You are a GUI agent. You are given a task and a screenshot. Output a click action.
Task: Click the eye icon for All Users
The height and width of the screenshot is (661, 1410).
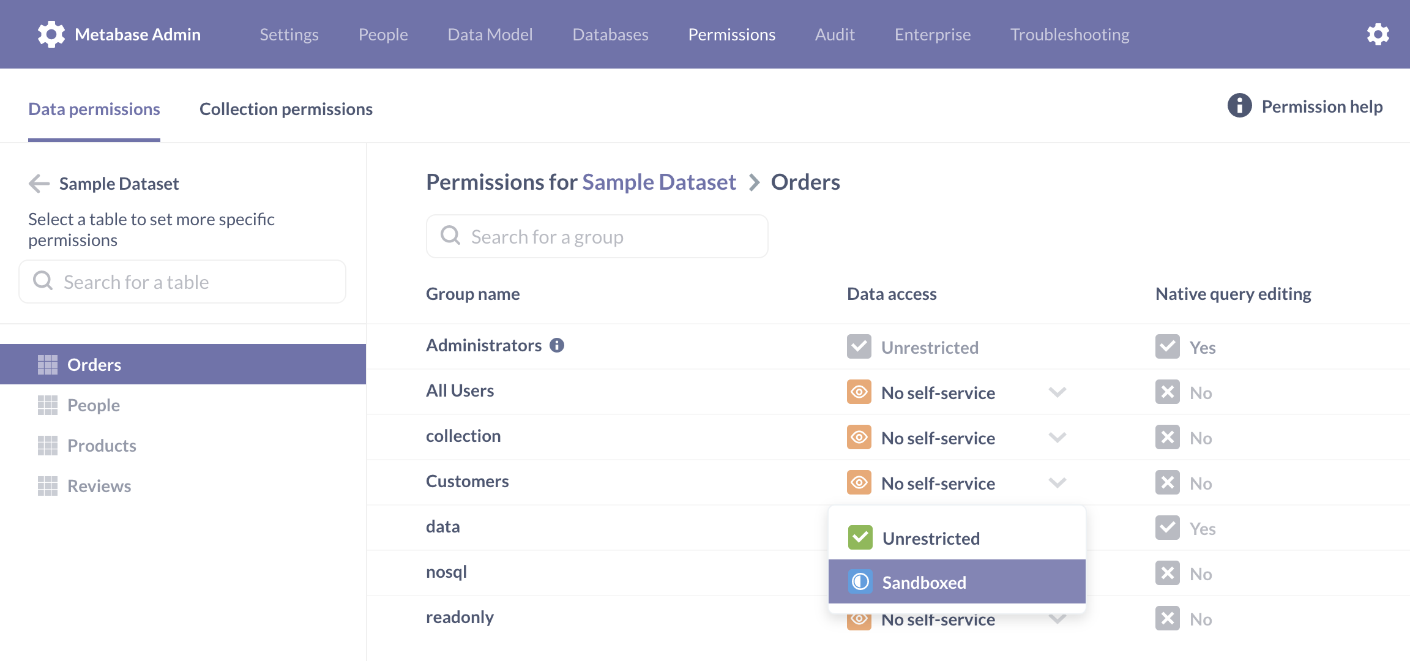[x=859, y=392]
